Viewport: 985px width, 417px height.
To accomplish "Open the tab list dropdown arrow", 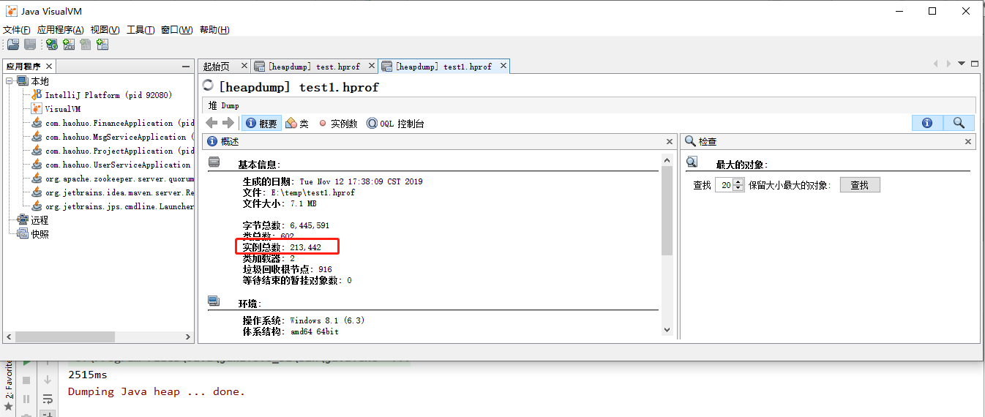I will click(962, 64).
